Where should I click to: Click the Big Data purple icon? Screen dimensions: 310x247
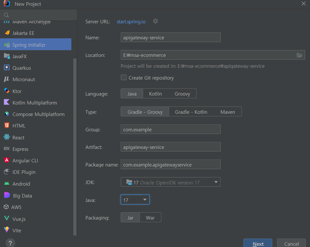[7, 195]
